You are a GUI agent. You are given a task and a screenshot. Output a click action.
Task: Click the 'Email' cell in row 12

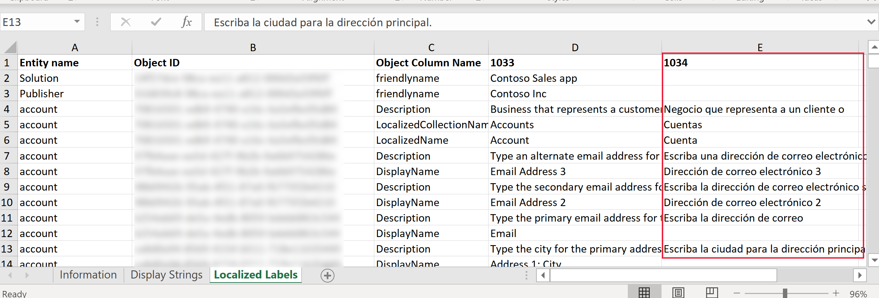point(575,233)
